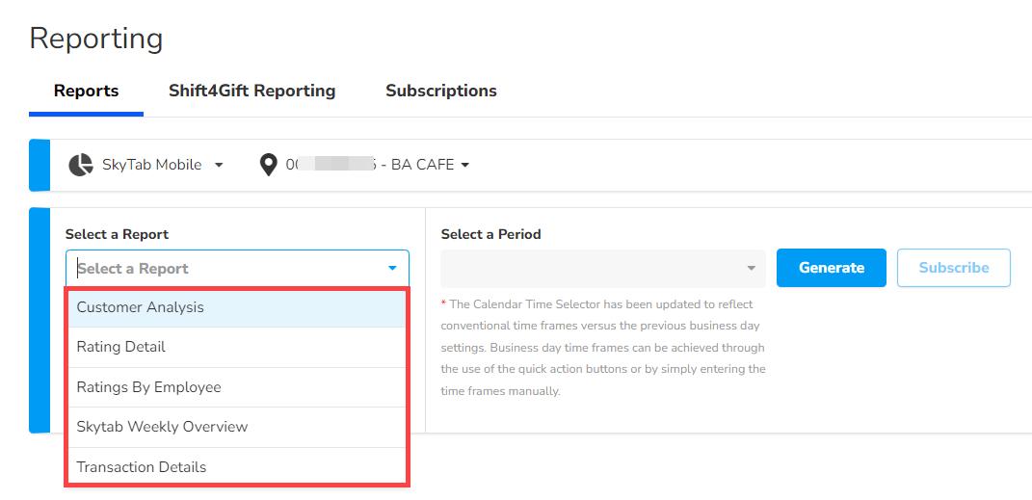
Task: Click the blue arrow in Select a Report
Action: 392,269
